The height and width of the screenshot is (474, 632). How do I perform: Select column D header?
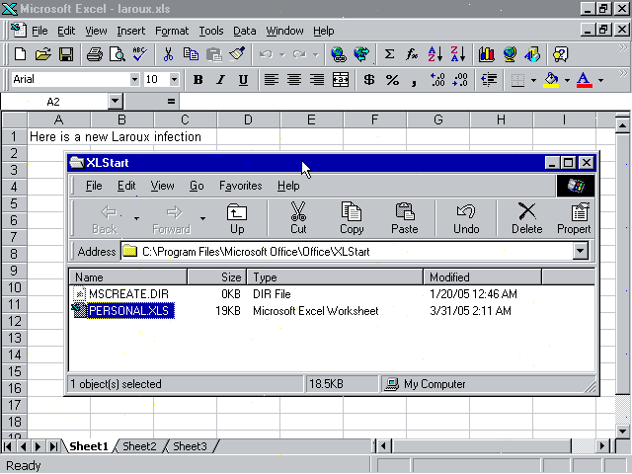(x=248, y=119)
